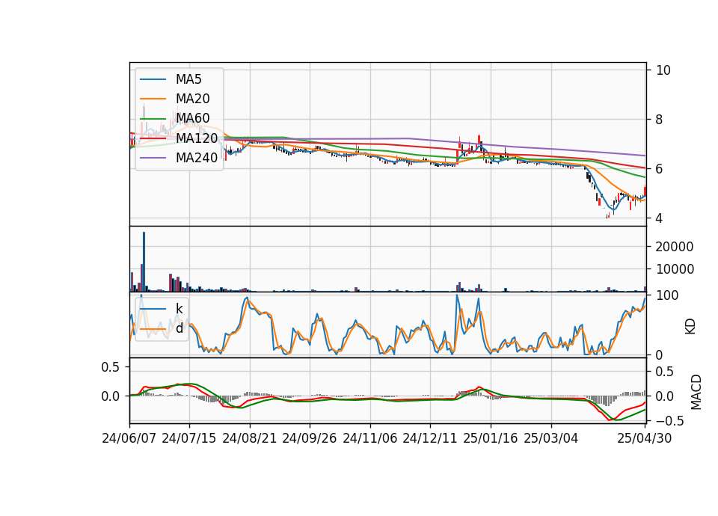Image resolution: width=718 pixels, height=516 pixels.
Task: Click the left MACD axis value 0.0
Action: click(x=111, y=396)
